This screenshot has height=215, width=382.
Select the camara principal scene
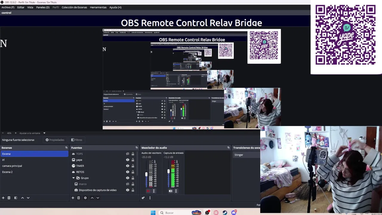[34, 166]
